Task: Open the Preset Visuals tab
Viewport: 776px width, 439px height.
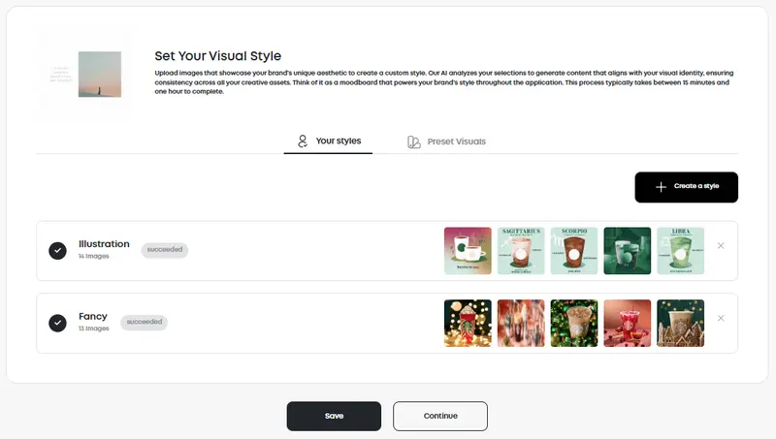Action: [446, 141]
